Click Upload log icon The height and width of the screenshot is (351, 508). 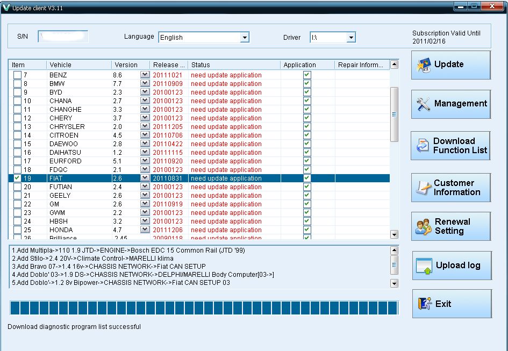[x=424, y=266]
